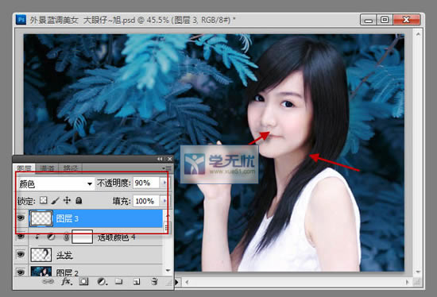Select the 图层 3 layer thumbnail

[41, 218]
